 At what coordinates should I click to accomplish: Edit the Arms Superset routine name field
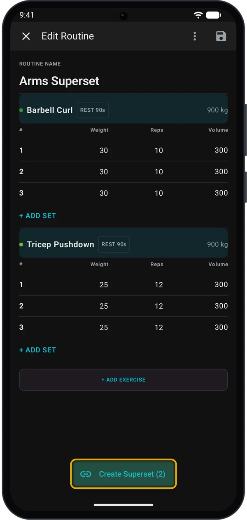pos(123,81)
